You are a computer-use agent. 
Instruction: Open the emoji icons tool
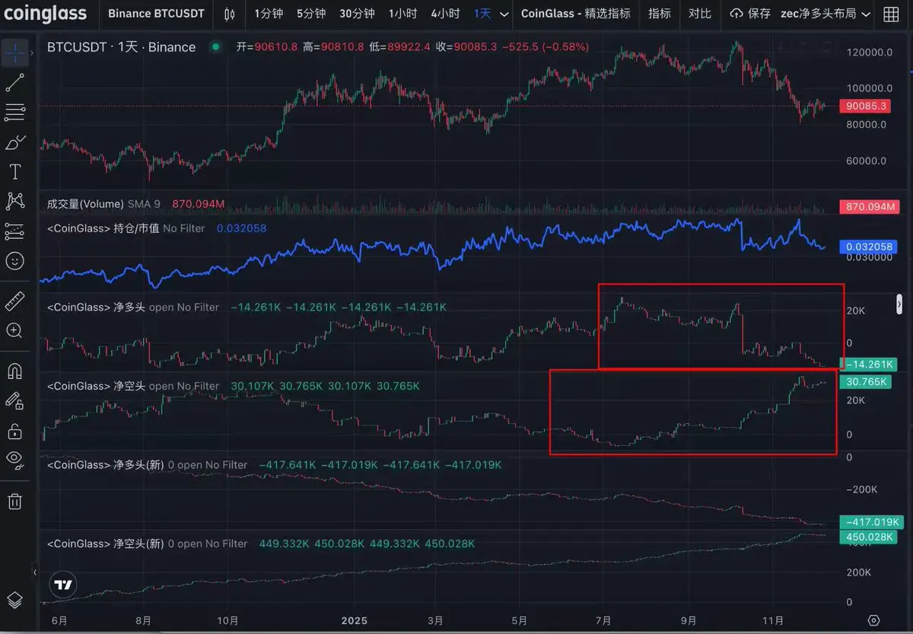pos(14,261)
